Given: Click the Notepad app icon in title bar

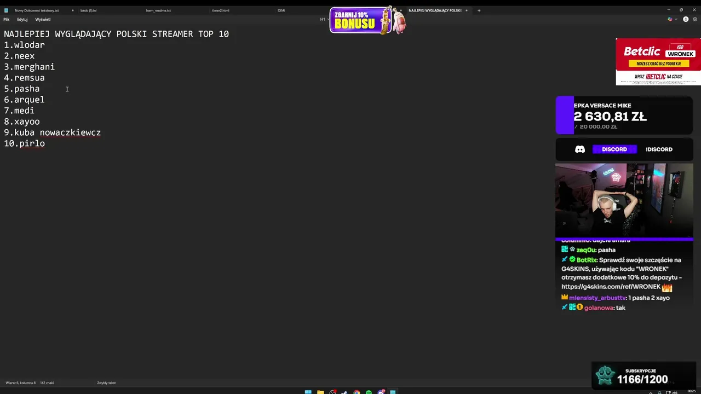Looking at the screenshot, I should (7, 10).
